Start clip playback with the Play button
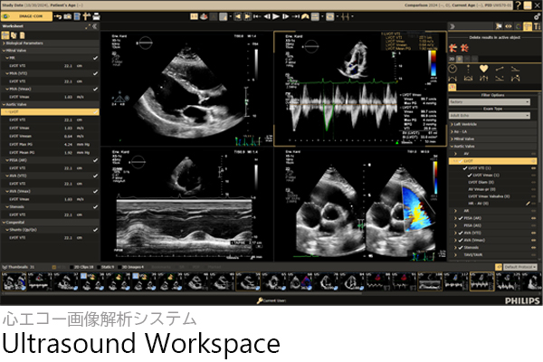 pyautogui.click(x=276, y=16)
